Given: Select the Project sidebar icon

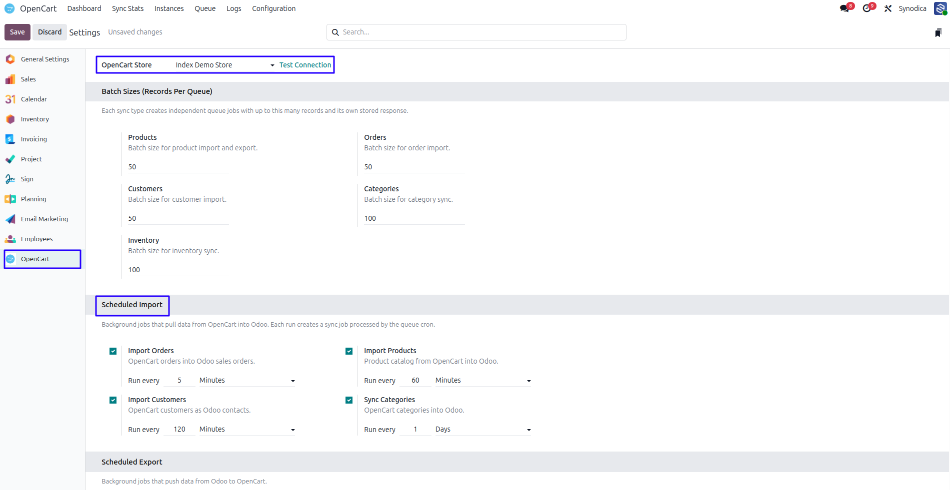Looking at the screenshot, I should click(10, 159).
